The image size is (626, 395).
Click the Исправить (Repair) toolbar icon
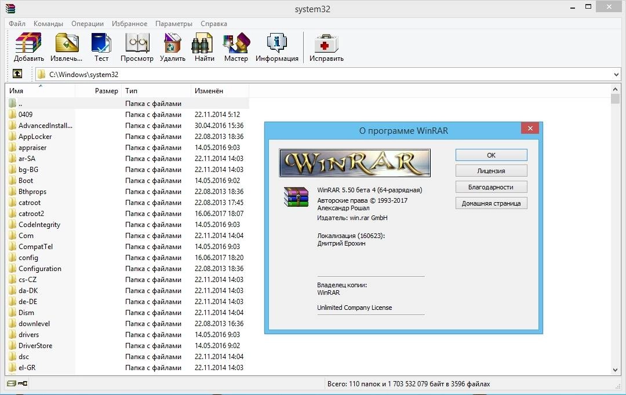pyautogui.click(x=326, y=43)
